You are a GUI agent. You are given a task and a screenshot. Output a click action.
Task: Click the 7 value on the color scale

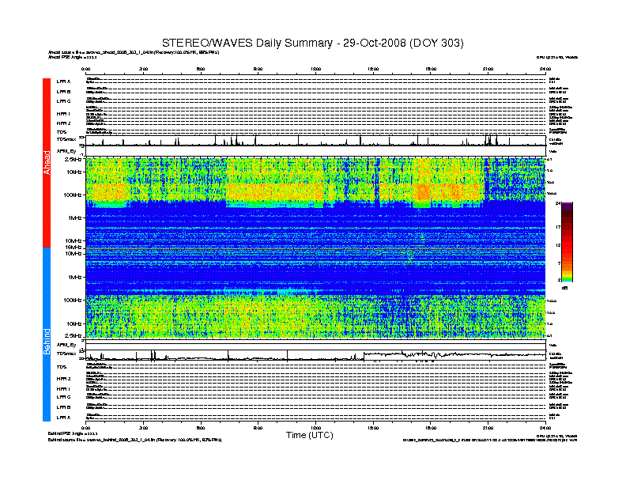(x=559, y=263)
